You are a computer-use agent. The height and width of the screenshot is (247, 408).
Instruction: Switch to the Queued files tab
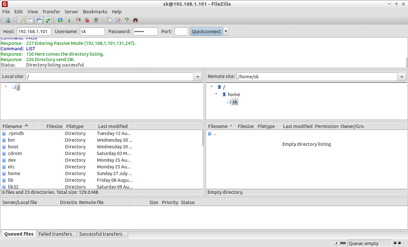click(x=19, y=234)
